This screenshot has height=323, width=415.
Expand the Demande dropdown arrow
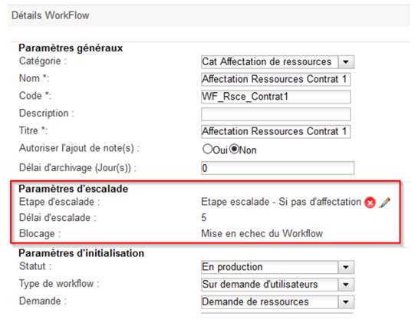tap(346, 302)
